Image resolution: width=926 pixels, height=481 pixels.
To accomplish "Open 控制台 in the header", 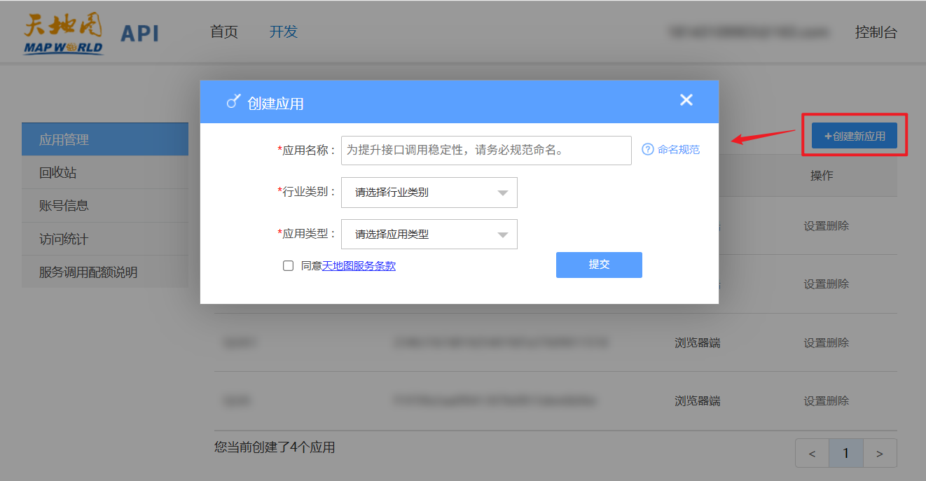I will [x=876, y=32].
